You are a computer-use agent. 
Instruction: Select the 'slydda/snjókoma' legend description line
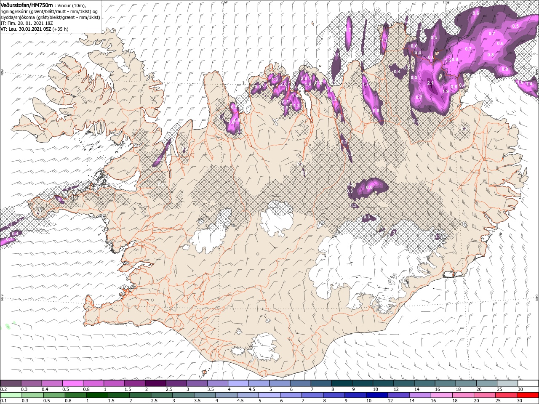point(50,17)
